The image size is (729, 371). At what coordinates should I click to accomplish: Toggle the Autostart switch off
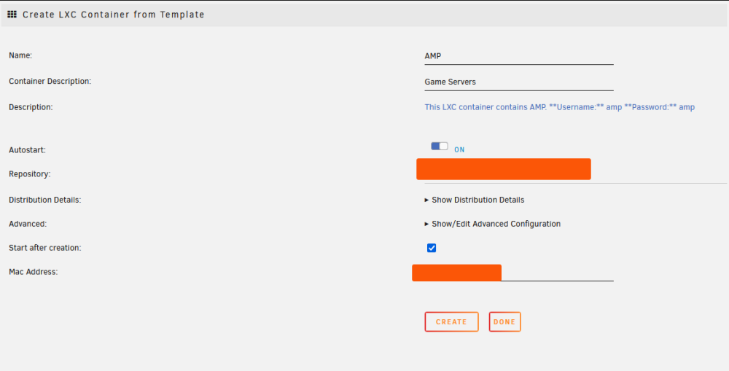click(x=440, y=147)
